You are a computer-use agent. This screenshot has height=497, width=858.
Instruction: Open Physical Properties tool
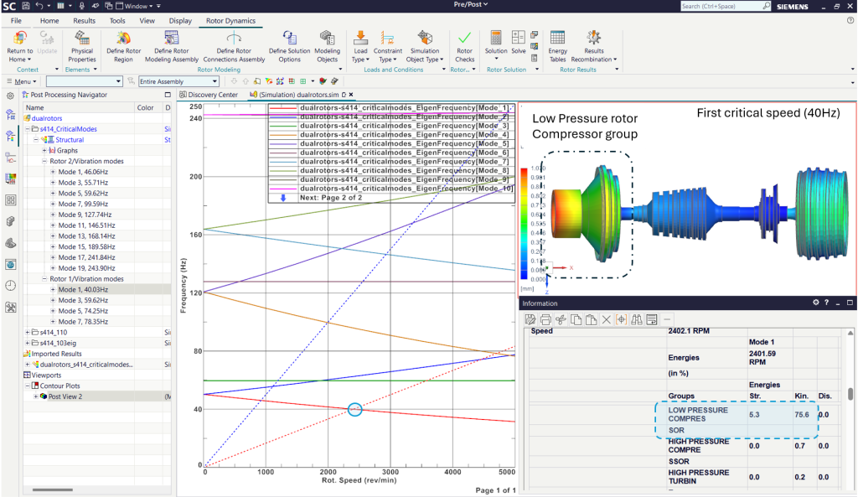pyautogui.click(x=81, y=47)
